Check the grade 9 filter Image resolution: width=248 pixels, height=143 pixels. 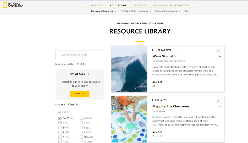(81, 133)
